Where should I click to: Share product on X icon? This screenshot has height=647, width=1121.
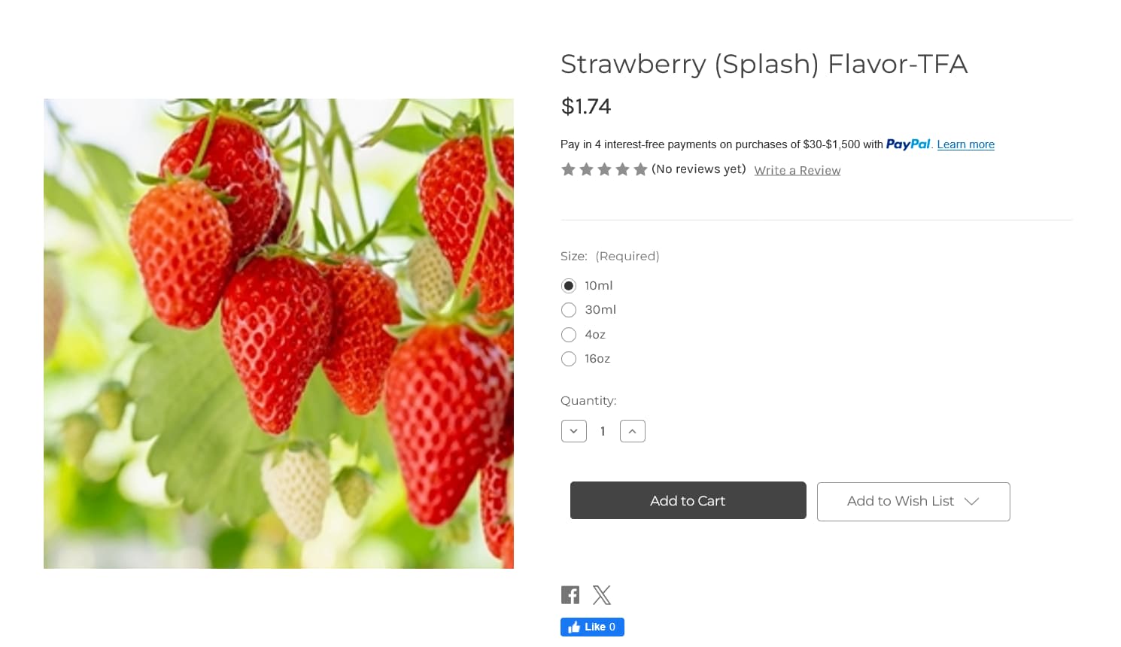pyautogui.click(x=602, y=595)
